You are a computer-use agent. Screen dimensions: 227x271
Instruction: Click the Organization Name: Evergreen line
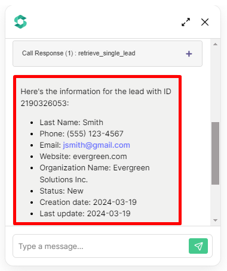94,168
